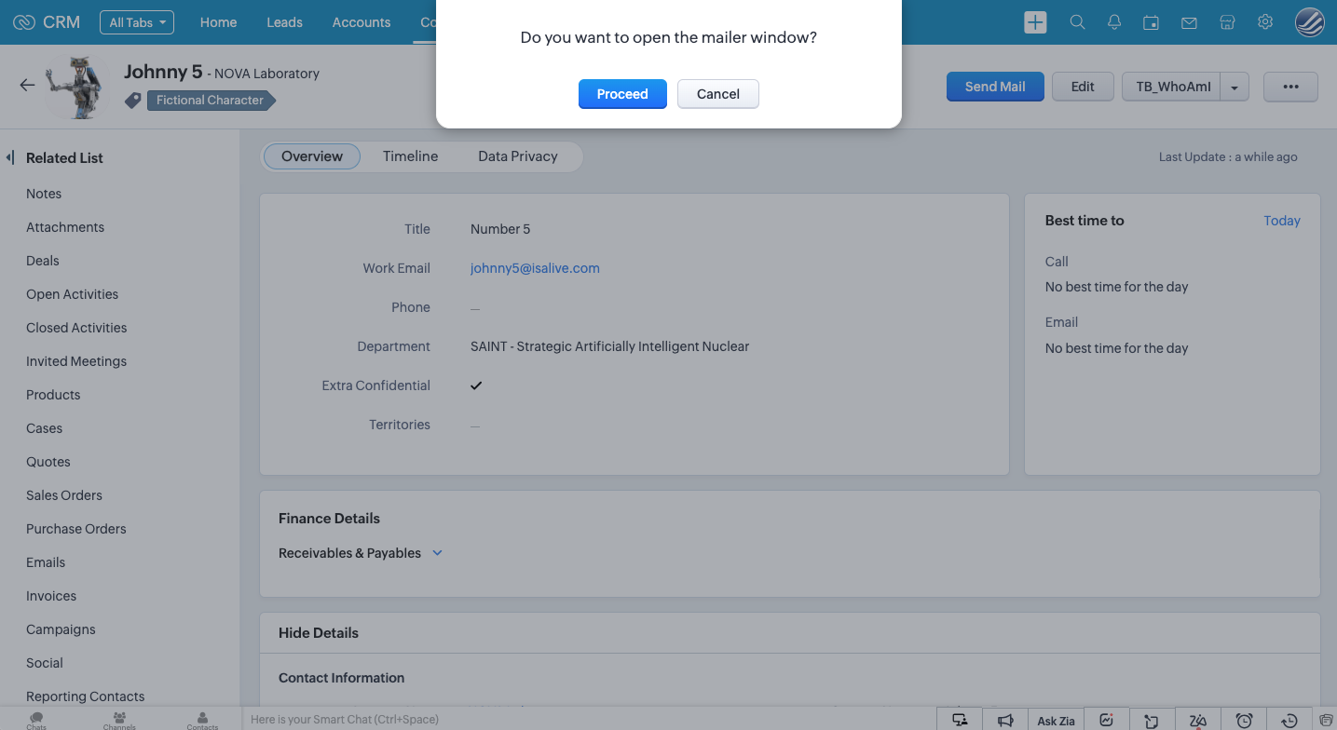Open the notifications bell

tap(1114, 22)
